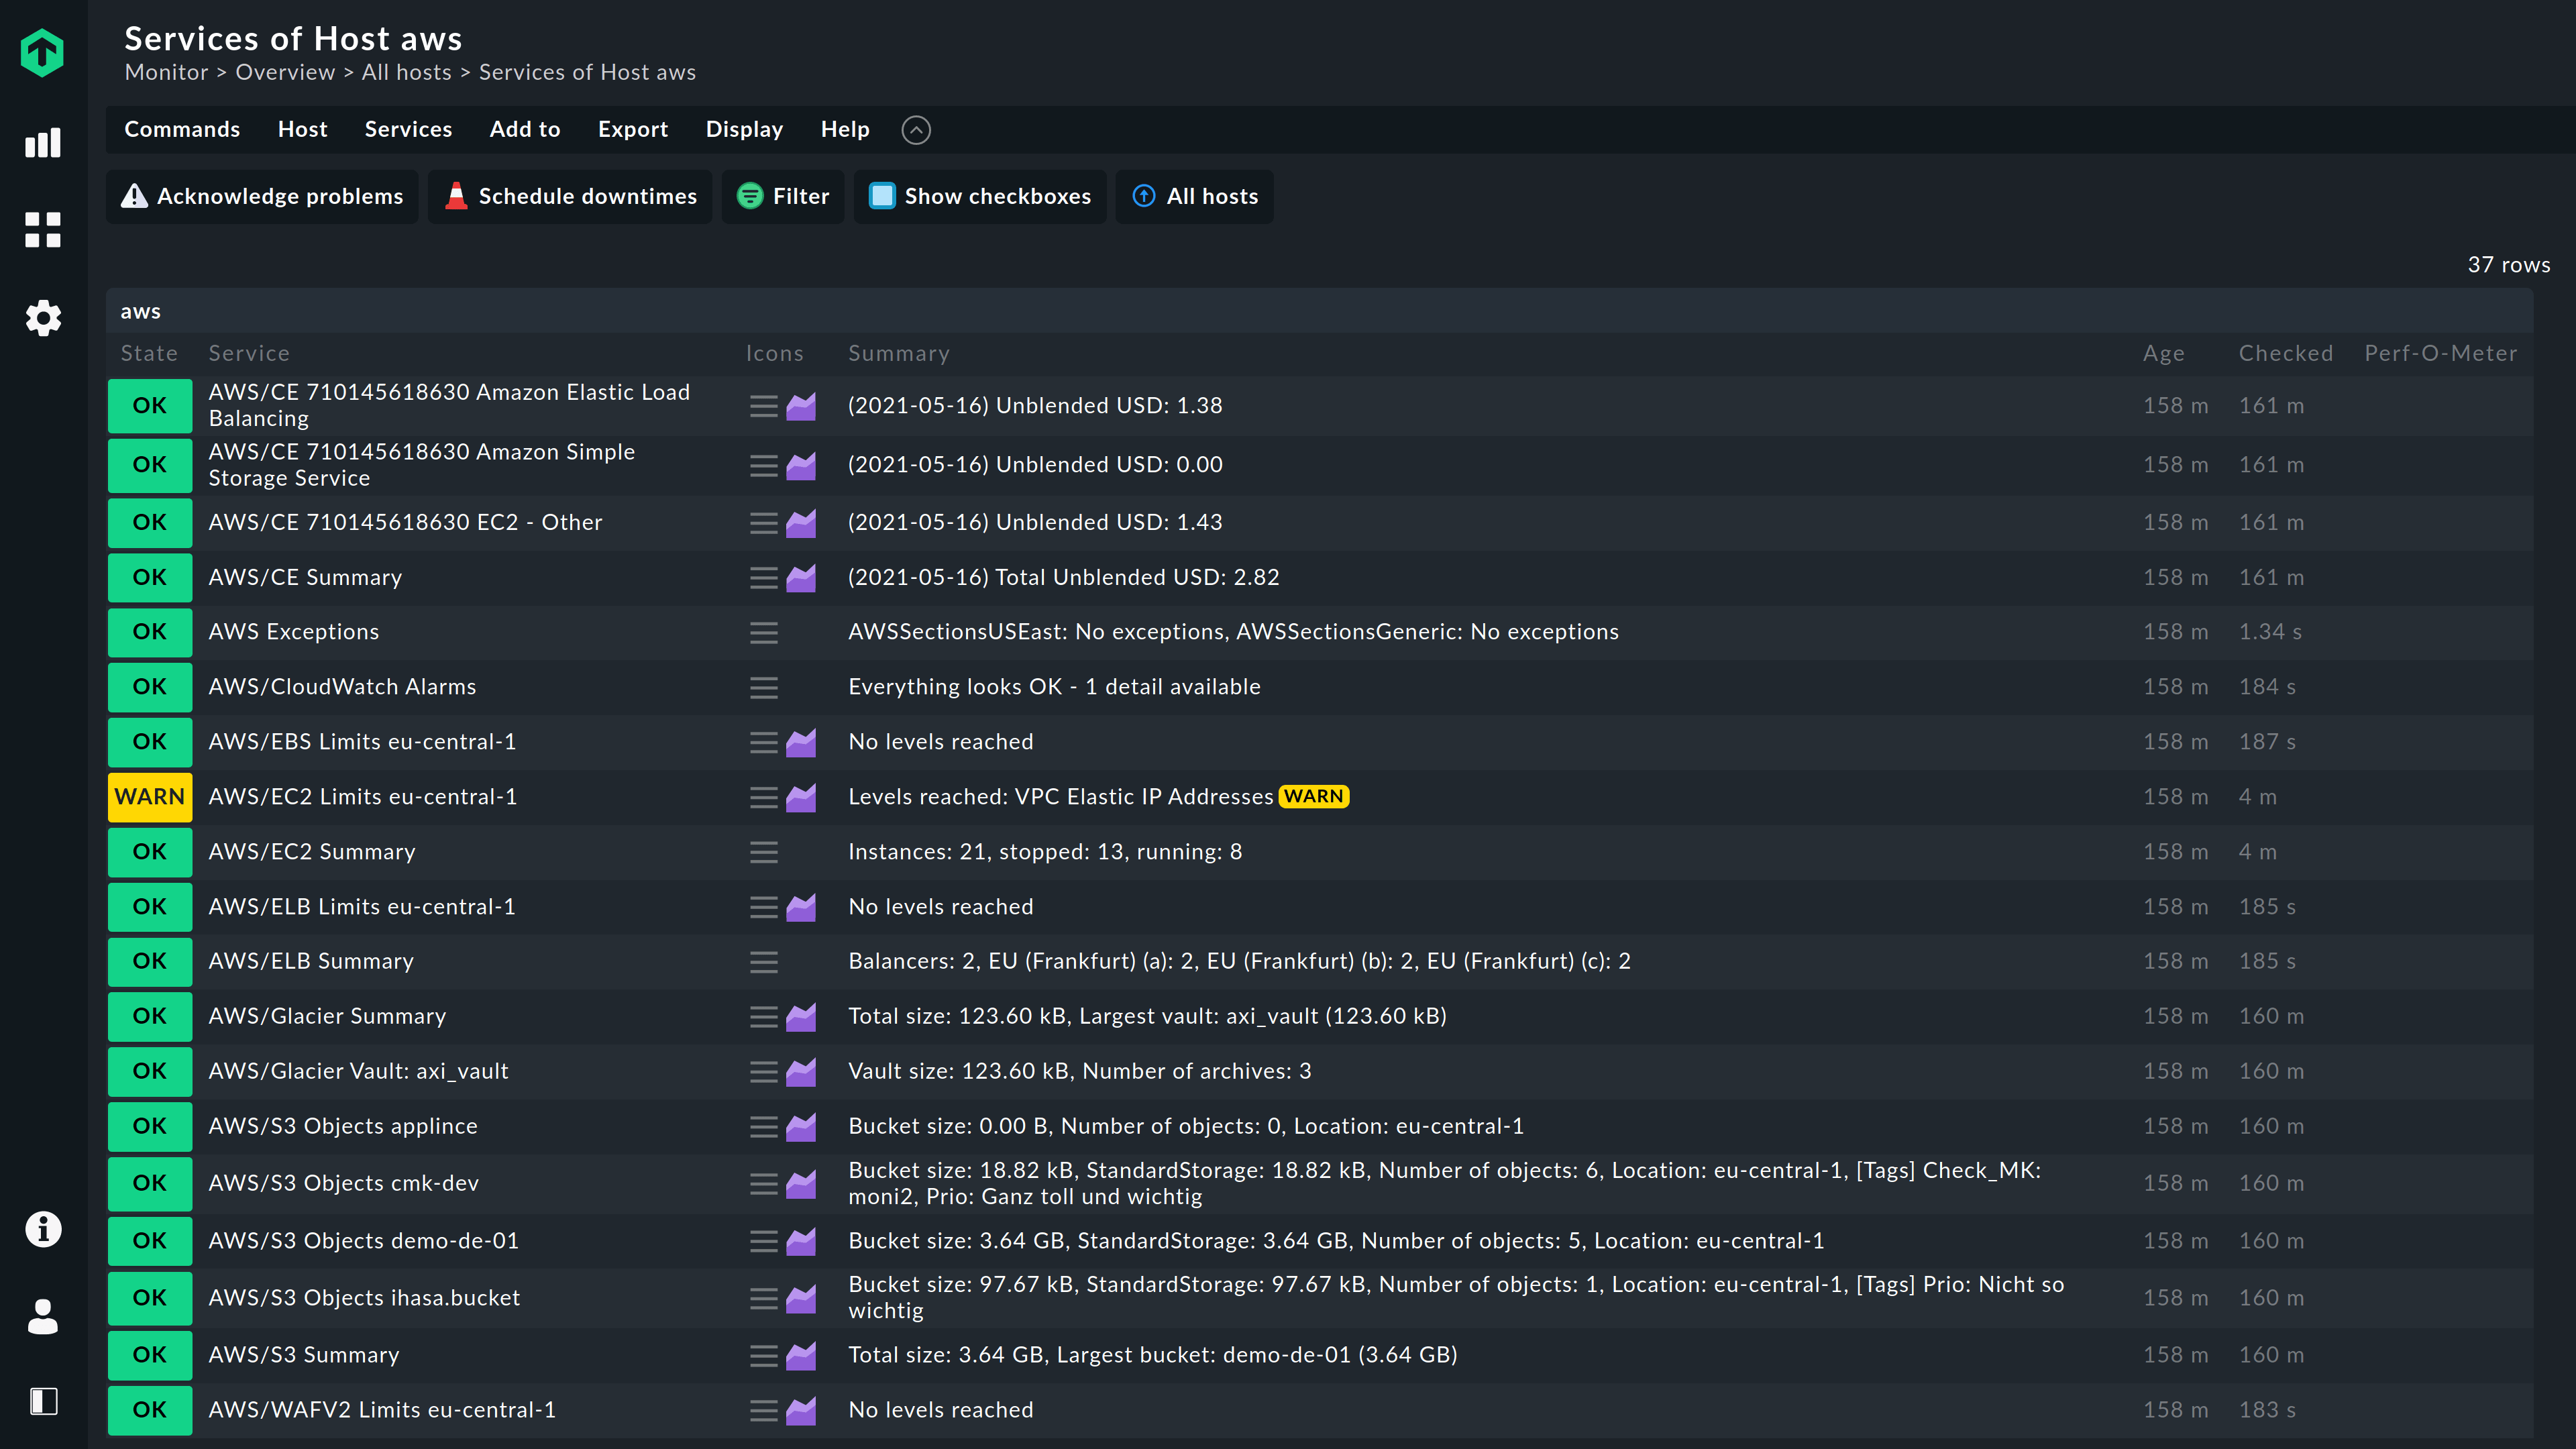Sort by Age column header

2164,353
